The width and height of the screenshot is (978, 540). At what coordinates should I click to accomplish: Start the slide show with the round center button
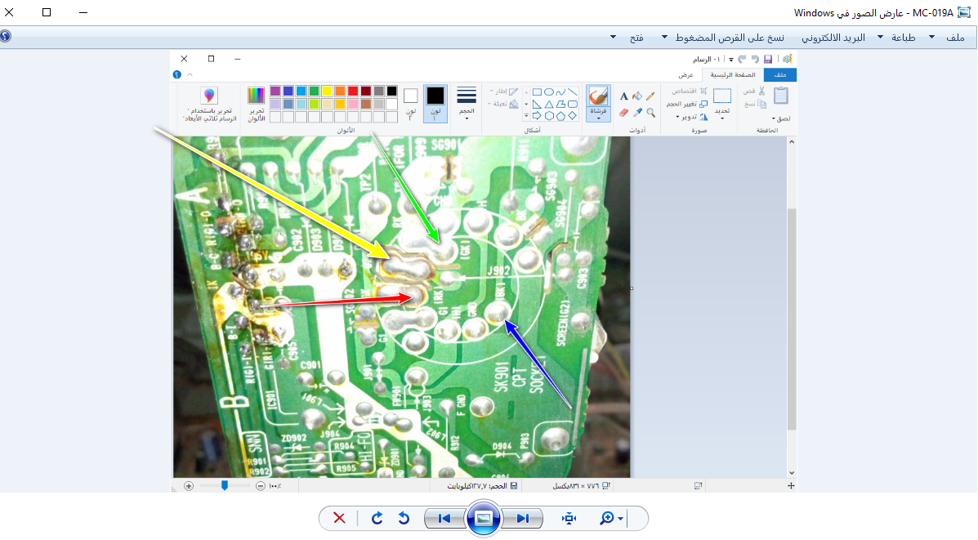484,518
